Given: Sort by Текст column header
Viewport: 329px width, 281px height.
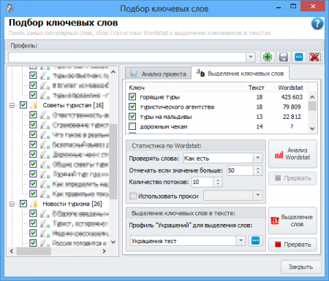Looking at the screenshot, I should [257, 88].
